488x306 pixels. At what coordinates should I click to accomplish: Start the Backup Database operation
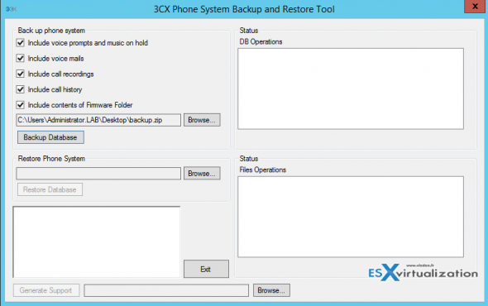pyautogui.click(x=50, y=137)
